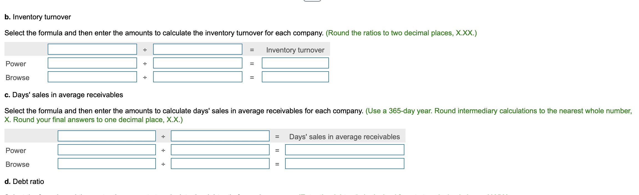Open the days' sales denominator formula selector
The height and width of the screenshot is (195, 639).
pyautogui.click(x=220, y=136)
